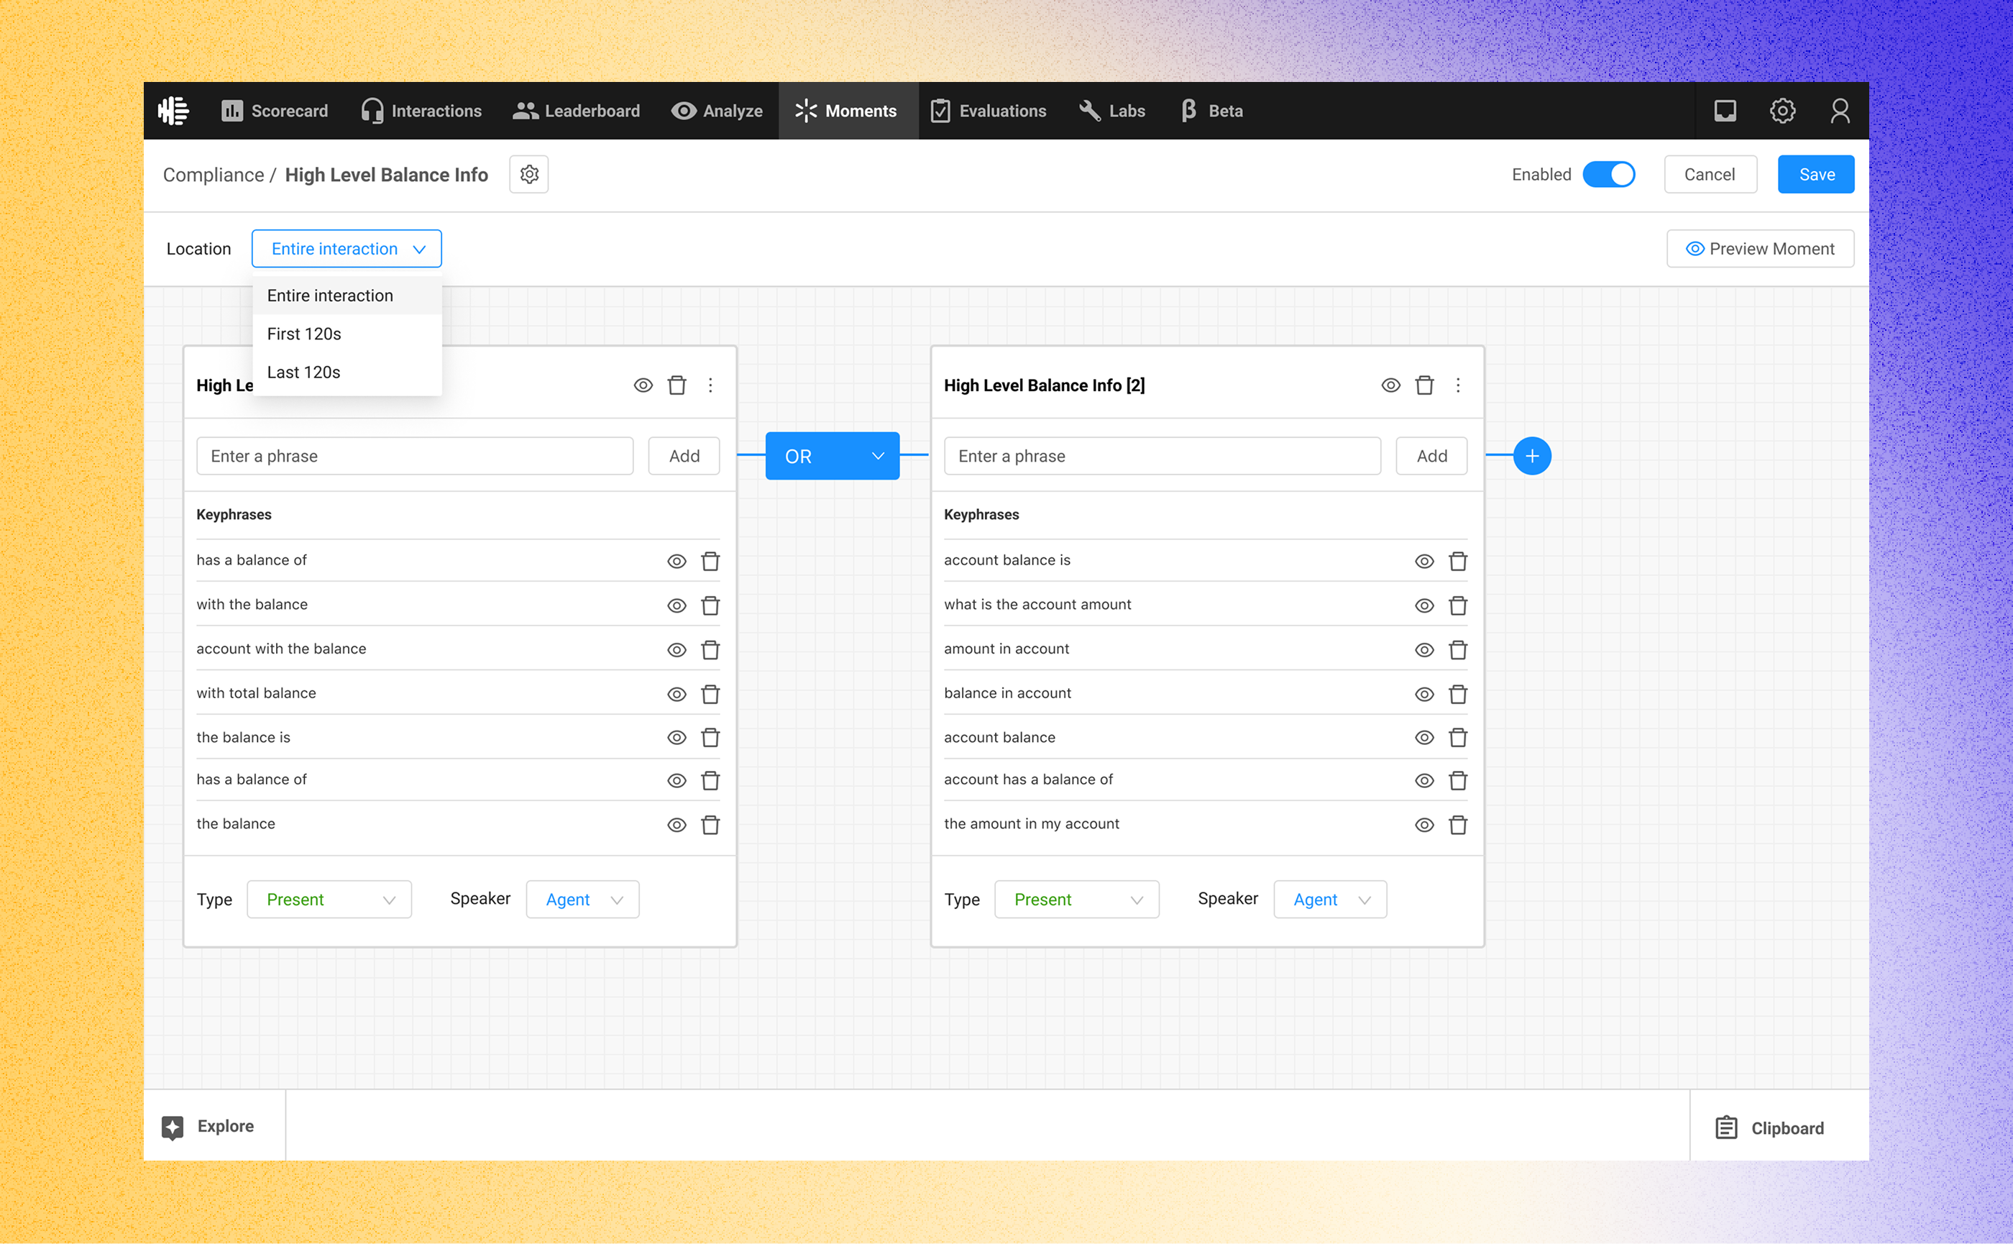Preview keyphrase 'account balance is'
The height and width of the screenshot is (1244, 2013).
(x=1424, y=561)
